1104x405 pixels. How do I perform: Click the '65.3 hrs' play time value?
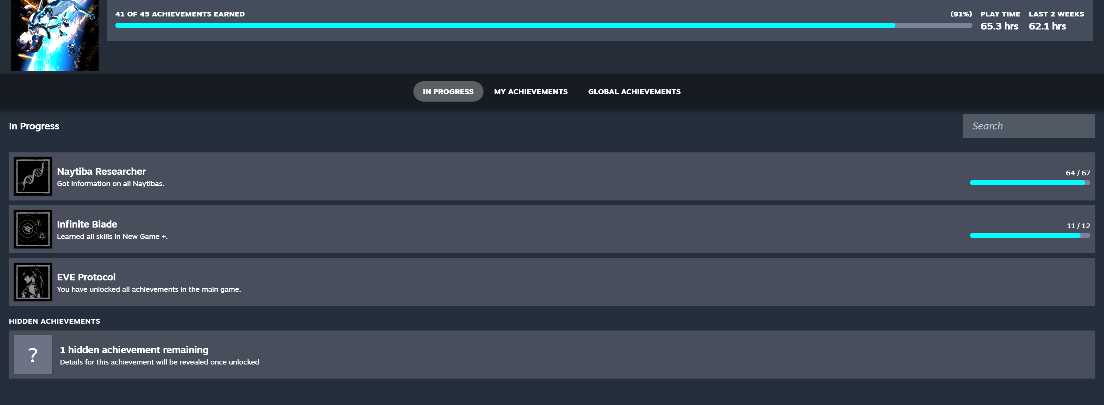999,26
